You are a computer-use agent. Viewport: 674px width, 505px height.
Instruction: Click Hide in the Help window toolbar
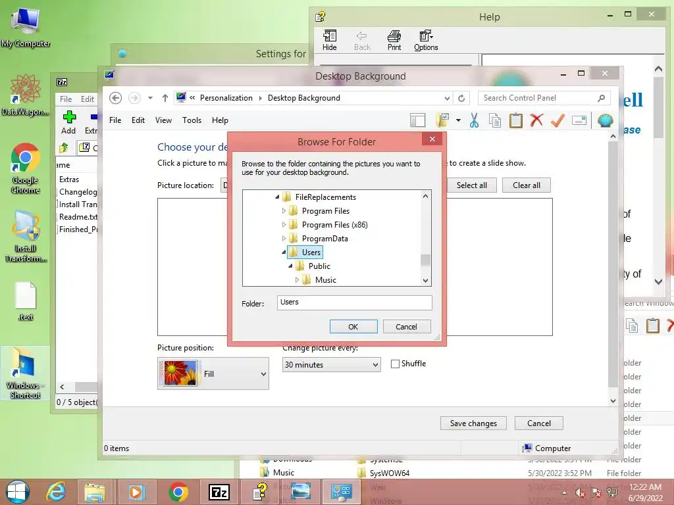tap(330, 40)
